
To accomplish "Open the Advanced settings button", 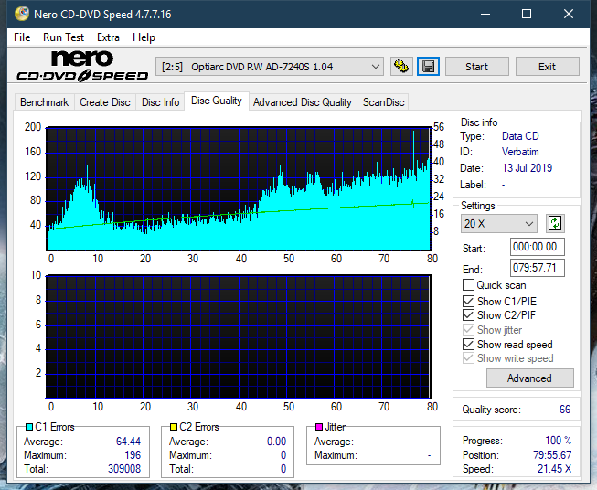I will [x=529, y=378].
